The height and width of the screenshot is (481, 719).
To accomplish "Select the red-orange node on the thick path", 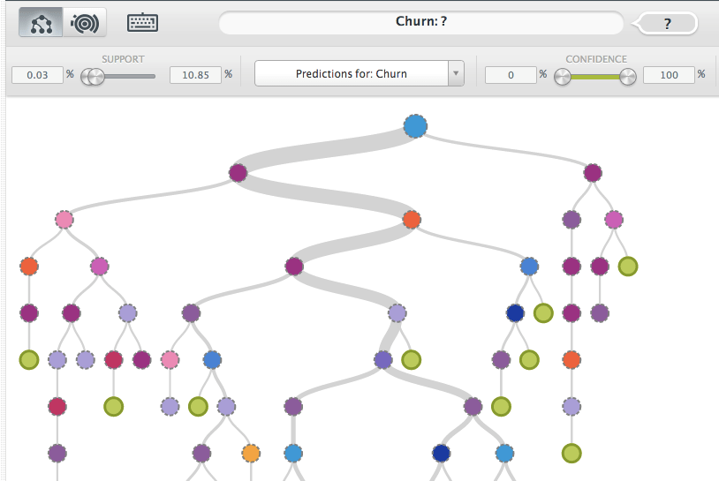I will [x=412, y=220].
